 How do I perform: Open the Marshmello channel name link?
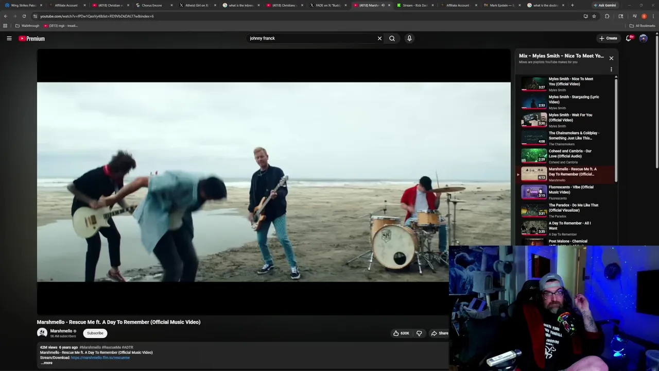(x=61, y=331)
